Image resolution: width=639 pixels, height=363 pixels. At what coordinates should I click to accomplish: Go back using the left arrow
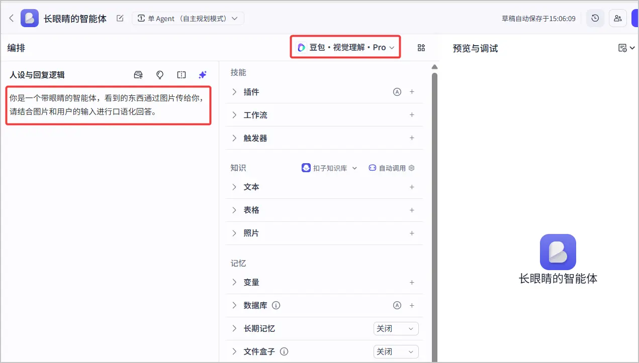(x=12, y=18)
